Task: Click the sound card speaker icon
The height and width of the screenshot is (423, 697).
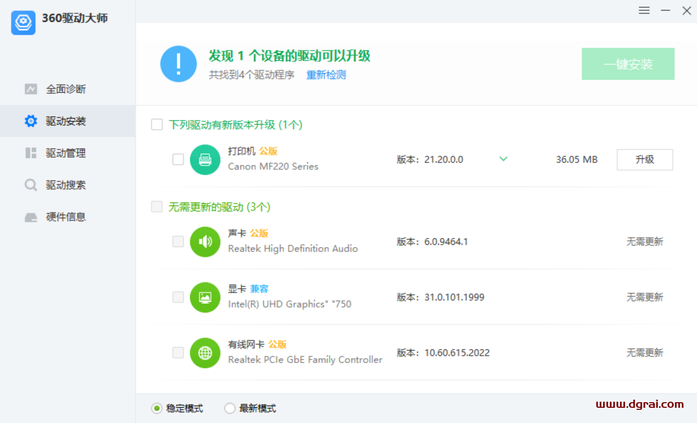Action: 205,242
